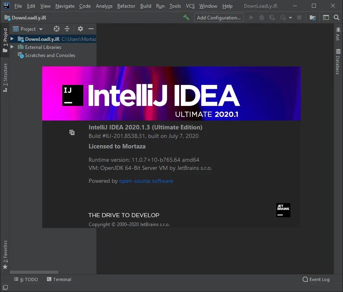Open the Code menu
343x292 pixels.
[85, 6]
